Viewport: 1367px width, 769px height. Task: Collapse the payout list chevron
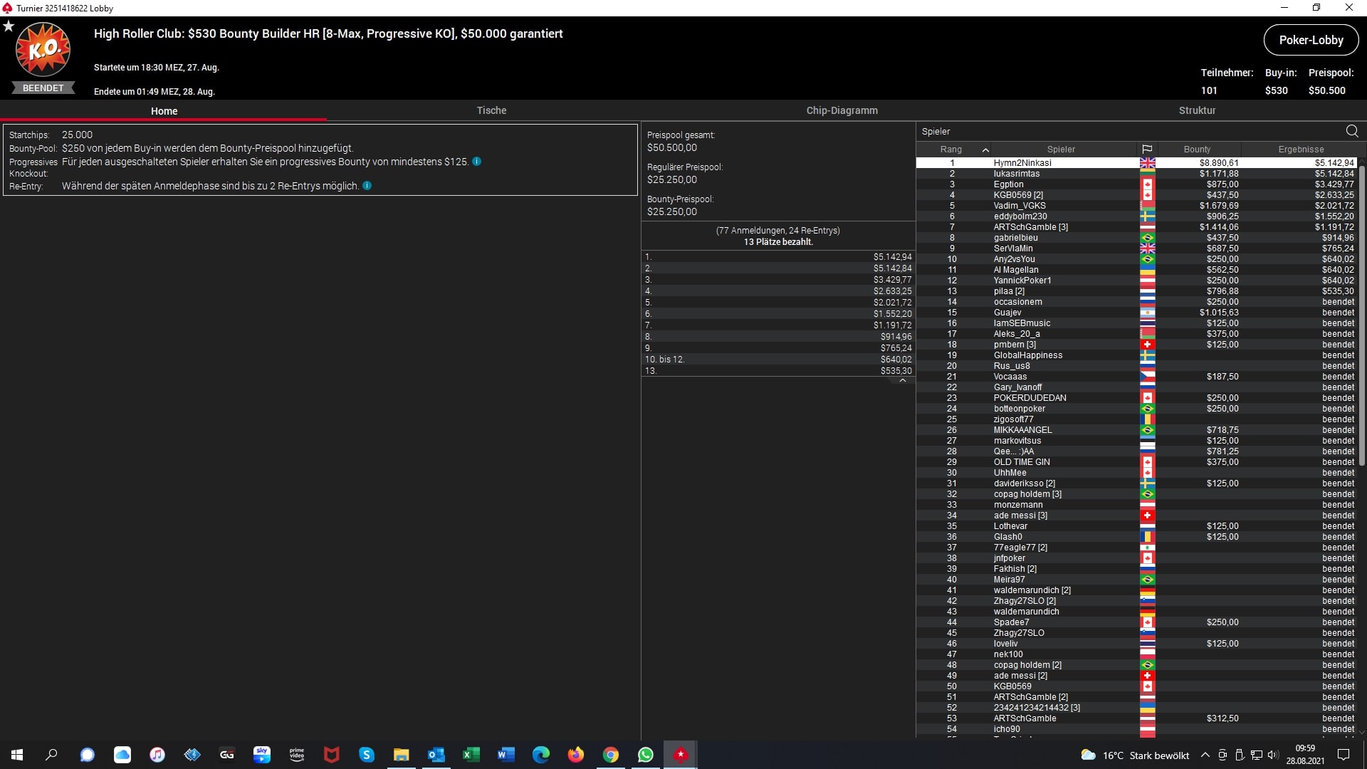902,381
